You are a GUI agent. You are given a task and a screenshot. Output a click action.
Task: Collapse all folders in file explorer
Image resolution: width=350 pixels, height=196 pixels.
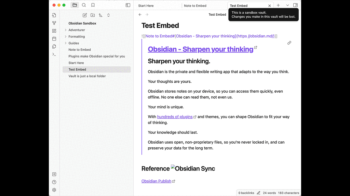click(108, 15)
